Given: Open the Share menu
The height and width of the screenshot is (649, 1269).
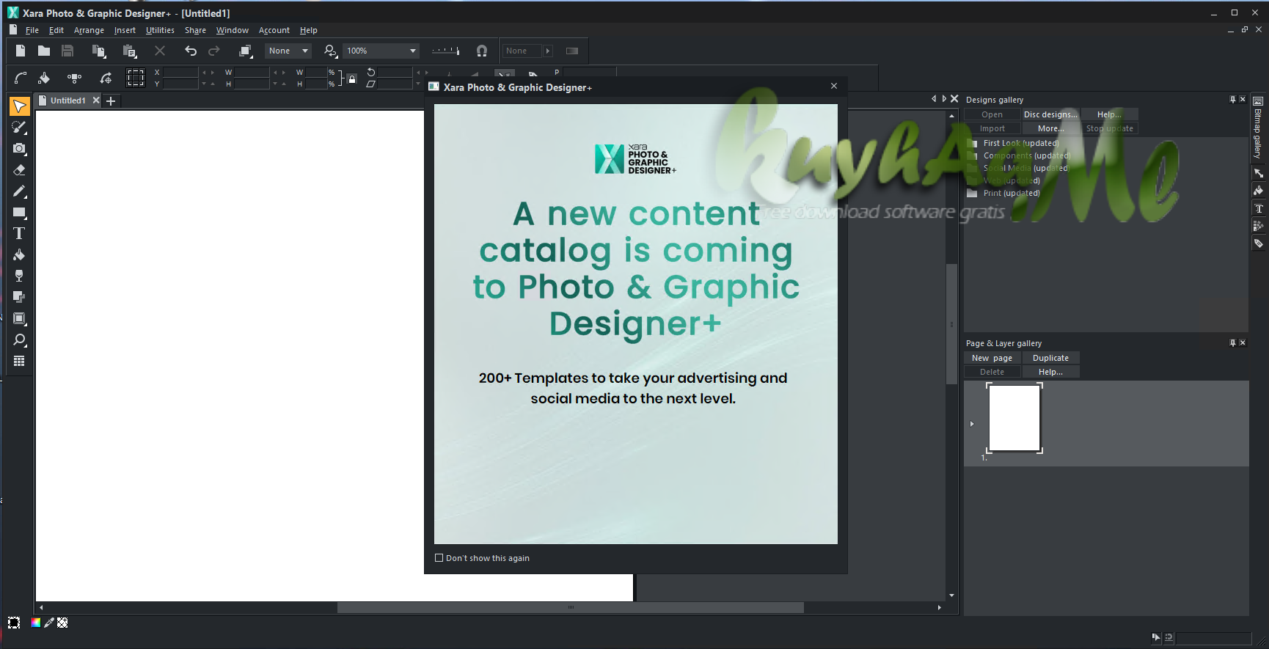Looking at the screenshot, I should [x=195, y=30].
